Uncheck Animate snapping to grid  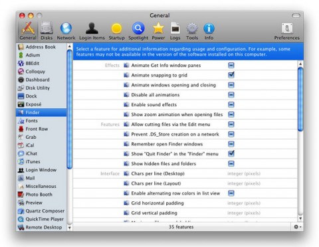(x=231, y=75)
